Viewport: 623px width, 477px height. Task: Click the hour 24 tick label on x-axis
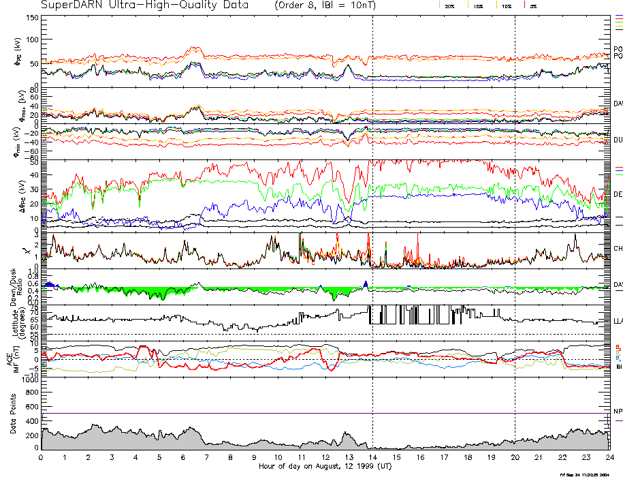point(608,458)
